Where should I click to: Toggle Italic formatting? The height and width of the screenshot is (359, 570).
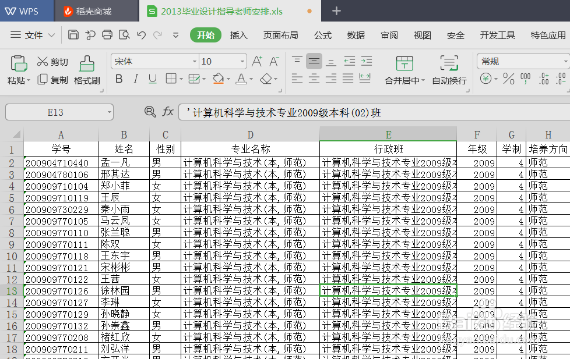(136, 79)
